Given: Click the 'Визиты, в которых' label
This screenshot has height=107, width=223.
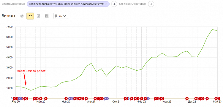Looking at the screenshot, I should click(13, 4).
